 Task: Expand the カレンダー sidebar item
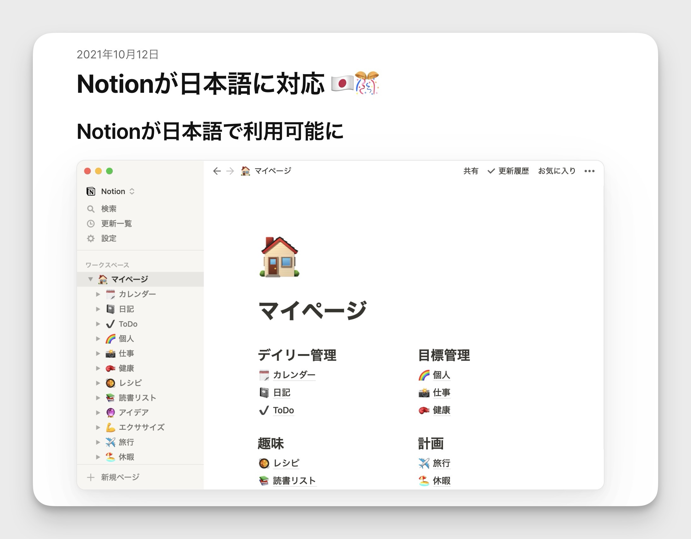[x=98, y=294]
